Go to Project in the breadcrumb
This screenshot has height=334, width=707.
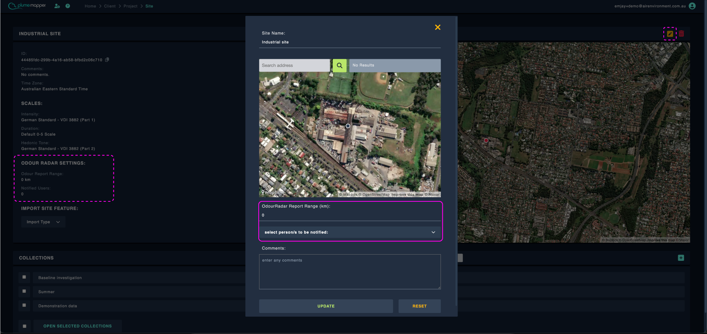coord(130,6)
